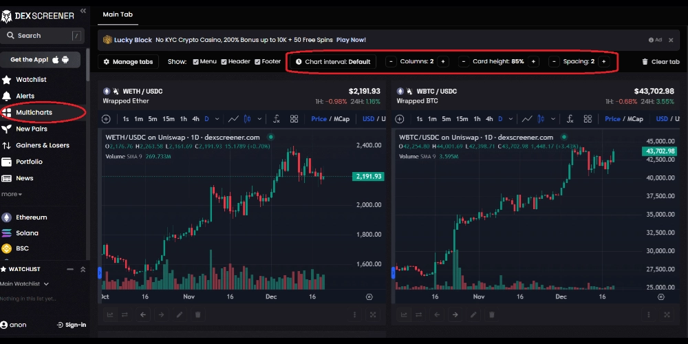This screenshot has height=344, width=688.
Task: Switch to the Main Tab
Action: (x=118, y=14)
